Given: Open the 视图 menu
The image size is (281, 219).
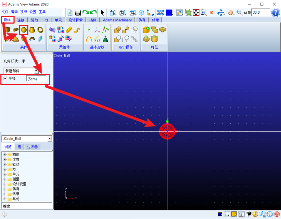Looking at the screenshot, I should [23, 12].
